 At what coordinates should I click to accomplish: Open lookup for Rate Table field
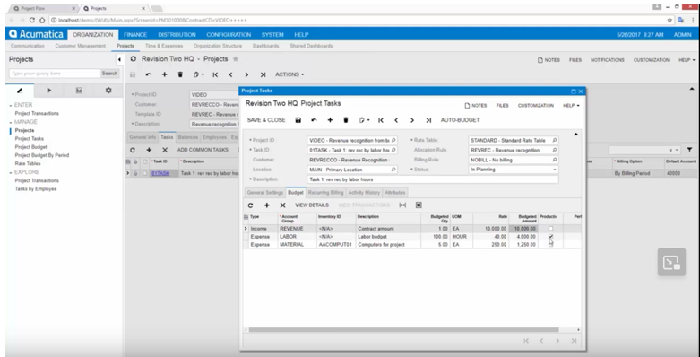[555, 140]
